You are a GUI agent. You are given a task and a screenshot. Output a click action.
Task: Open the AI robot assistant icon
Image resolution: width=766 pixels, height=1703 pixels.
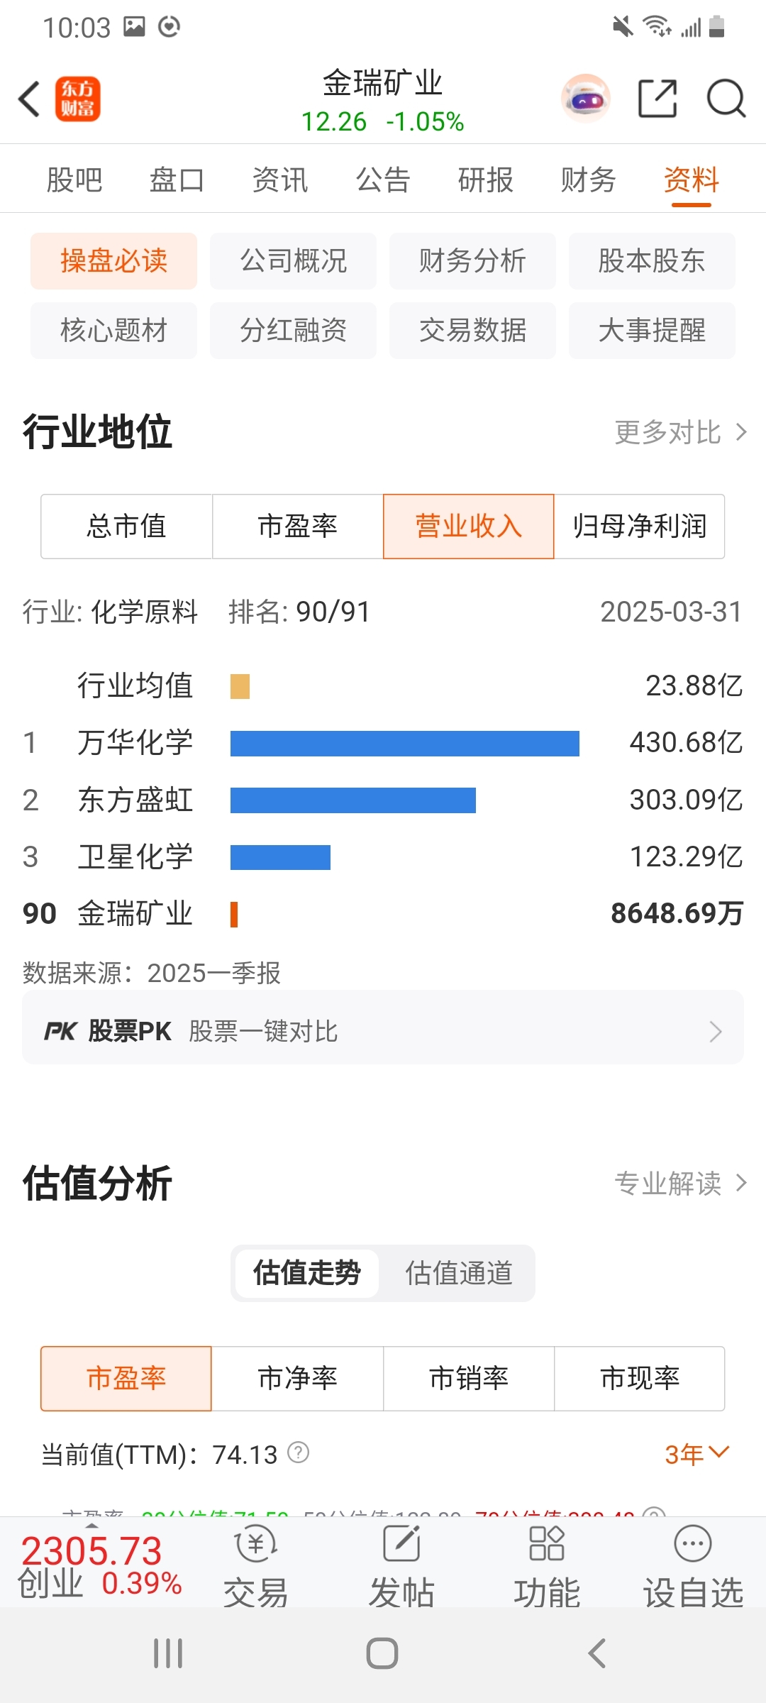click(x=586, y=99)
